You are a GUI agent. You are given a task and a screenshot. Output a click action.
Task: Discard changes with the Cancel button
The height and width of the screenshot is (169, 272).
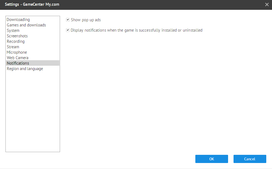click(250, 159)
